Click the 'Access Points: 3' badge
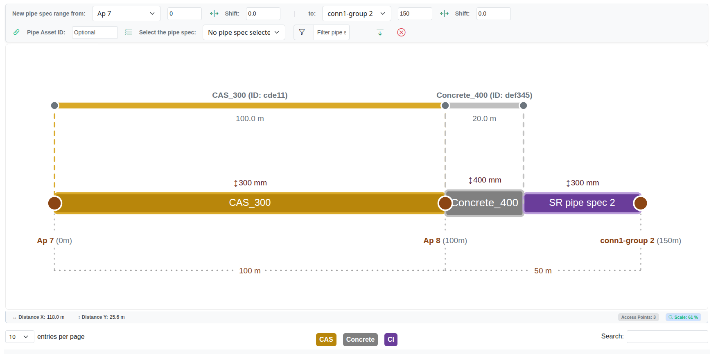Image resolution: width=718 pixels, height=354 pixels. pyautogui.click(x=638, y=317)
